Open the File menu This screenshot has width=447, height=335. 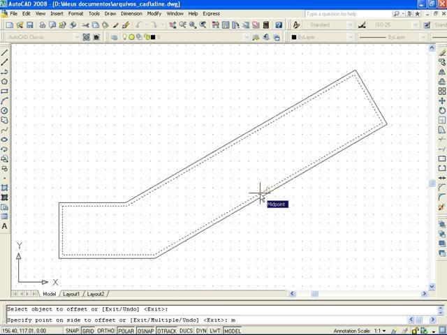13,14
